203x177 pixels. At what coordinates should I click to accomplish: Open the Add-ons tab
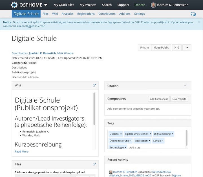coord(125,14)
